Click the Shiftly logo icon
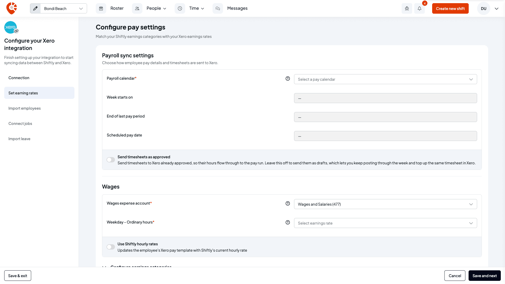Screen dimensions: 505x284 click(12, 8)
